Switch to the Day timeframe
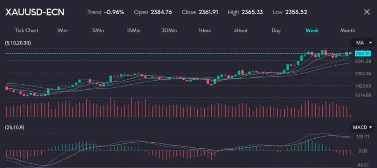 (x=276, y=30)
